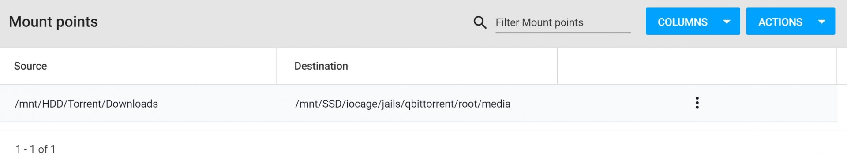Image resolution: width=847 pixels, height=164 pixels.
Task: Open the ACTIONS dropdown
Action: pos(791,21)
